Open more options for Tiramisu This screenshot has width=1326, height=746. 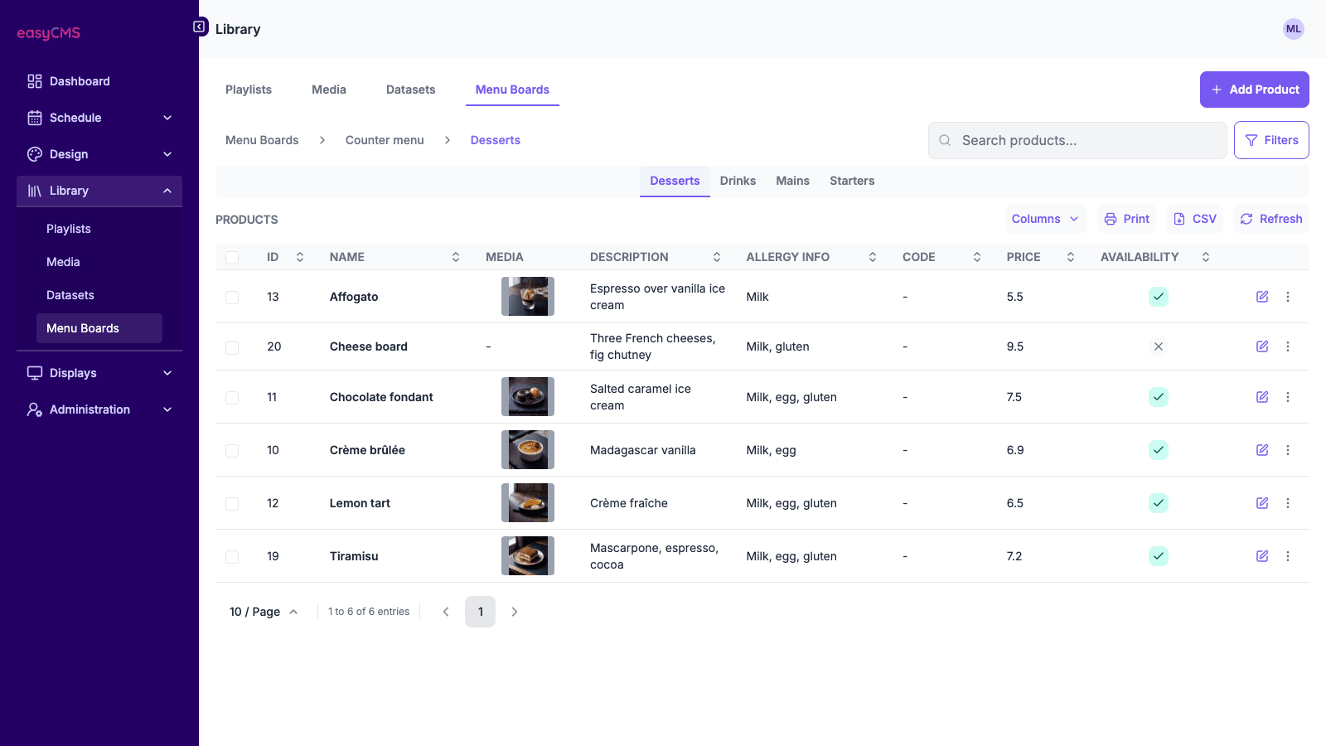point(1288,556)
